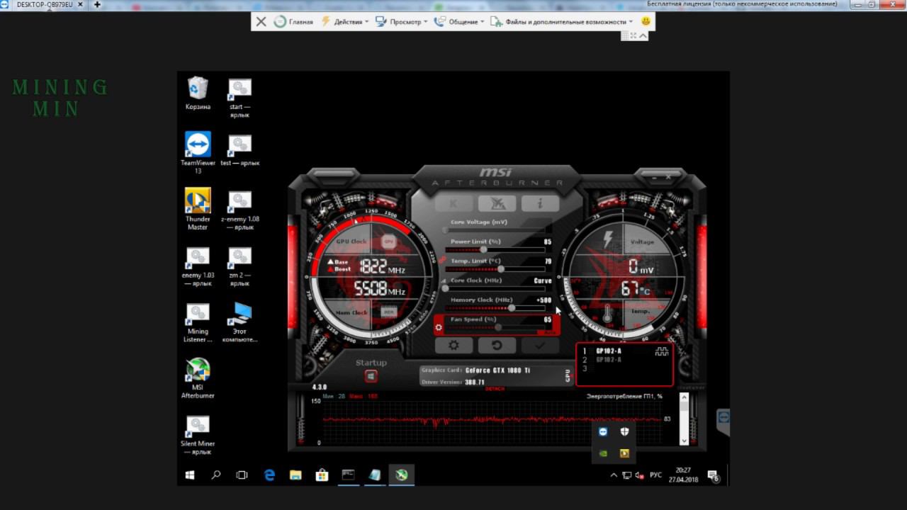The height and width of the screenshot is (510, 907).
Task: Click the monitoring graph scrollbar down arrow
Action: 684,441
